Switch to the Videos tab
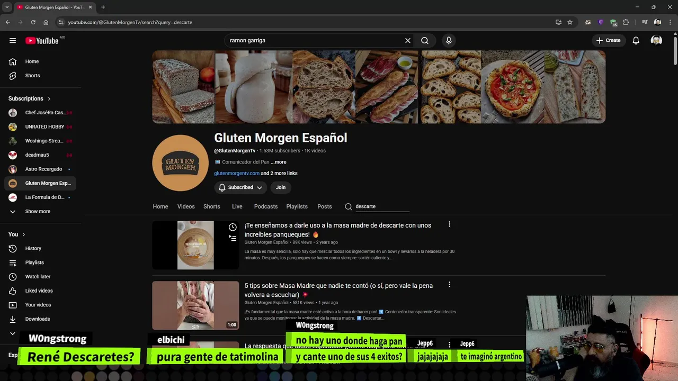 (x=186, y=206)
